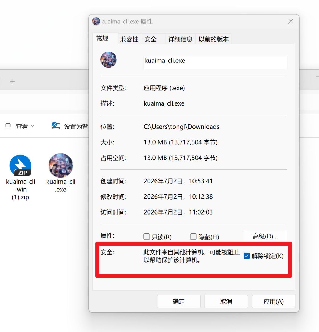Screen dimensions: 319x332
Task: Click the creation time 10:53:41 value
Action: click(201, 181)
